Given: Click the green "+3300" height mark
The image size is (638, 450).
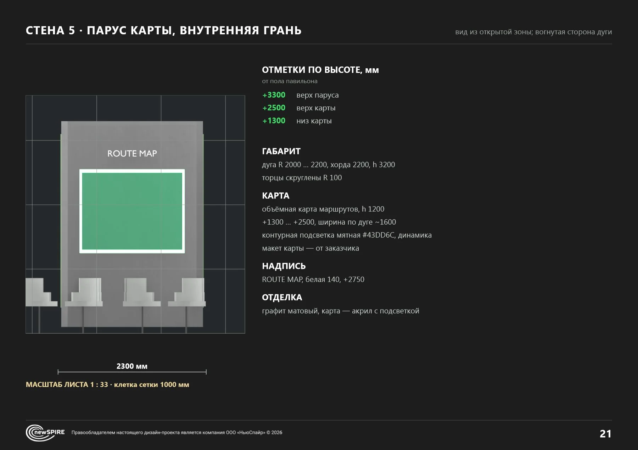Looking at the screenshot, I should (274, 95).
